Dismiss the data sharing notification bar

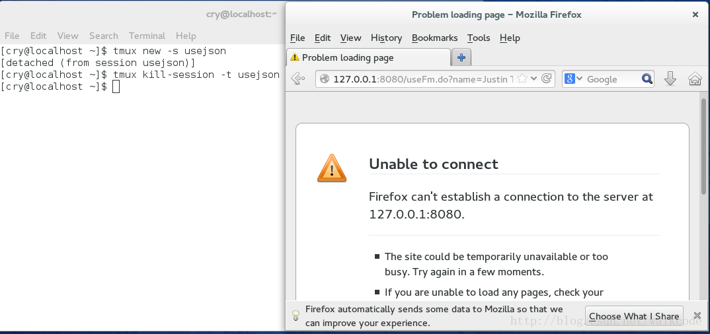tap(697, 316)
